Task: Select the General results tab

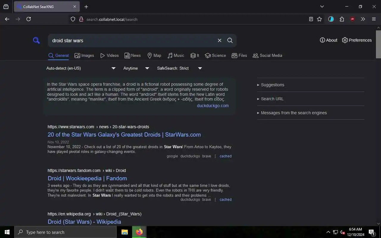Action: point(58,56)
